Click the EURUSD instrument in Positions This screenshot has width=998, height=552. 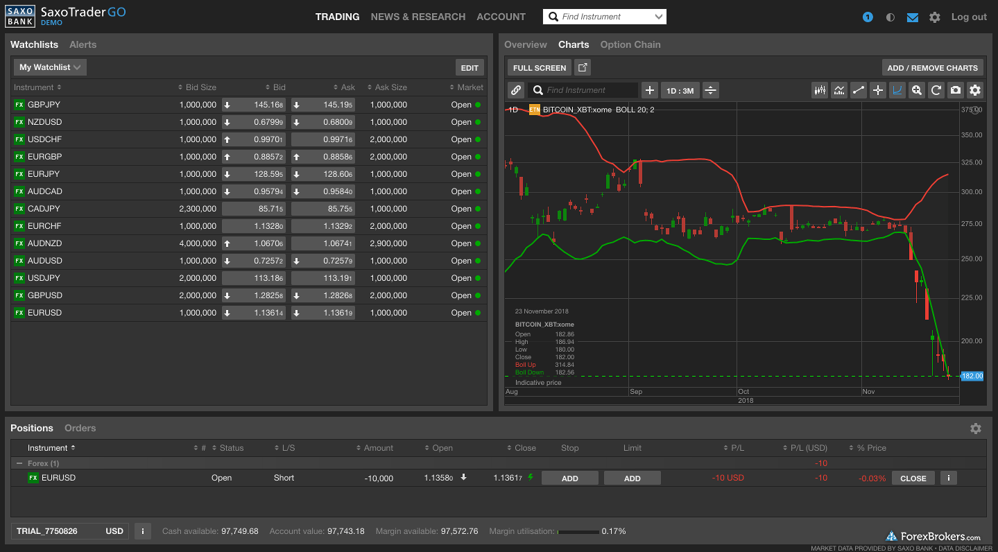[x=58, y=478]
